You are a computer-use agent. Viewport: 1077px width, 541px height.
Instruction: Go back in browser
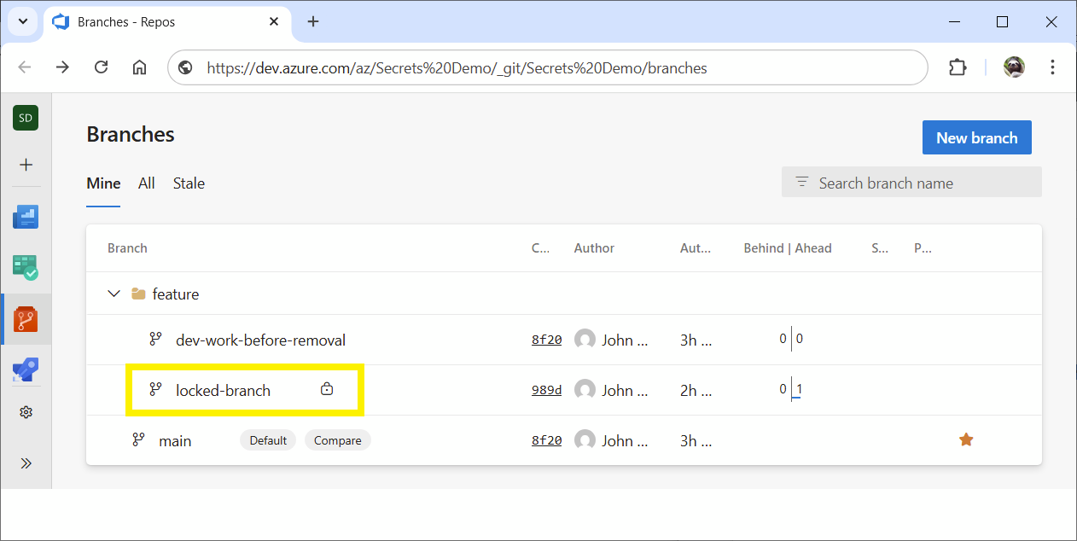click(x=25, y=67)
